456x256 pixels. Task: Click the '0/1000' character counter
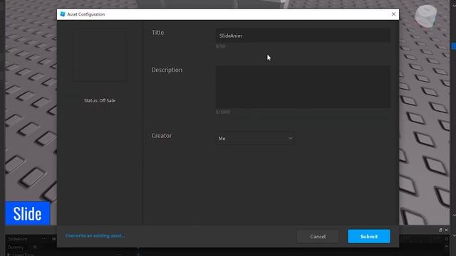[x=223, y=112]
